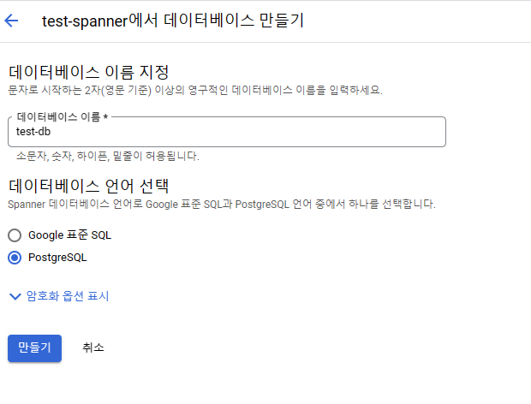Go back using the left arrow icon

point(12,21)
